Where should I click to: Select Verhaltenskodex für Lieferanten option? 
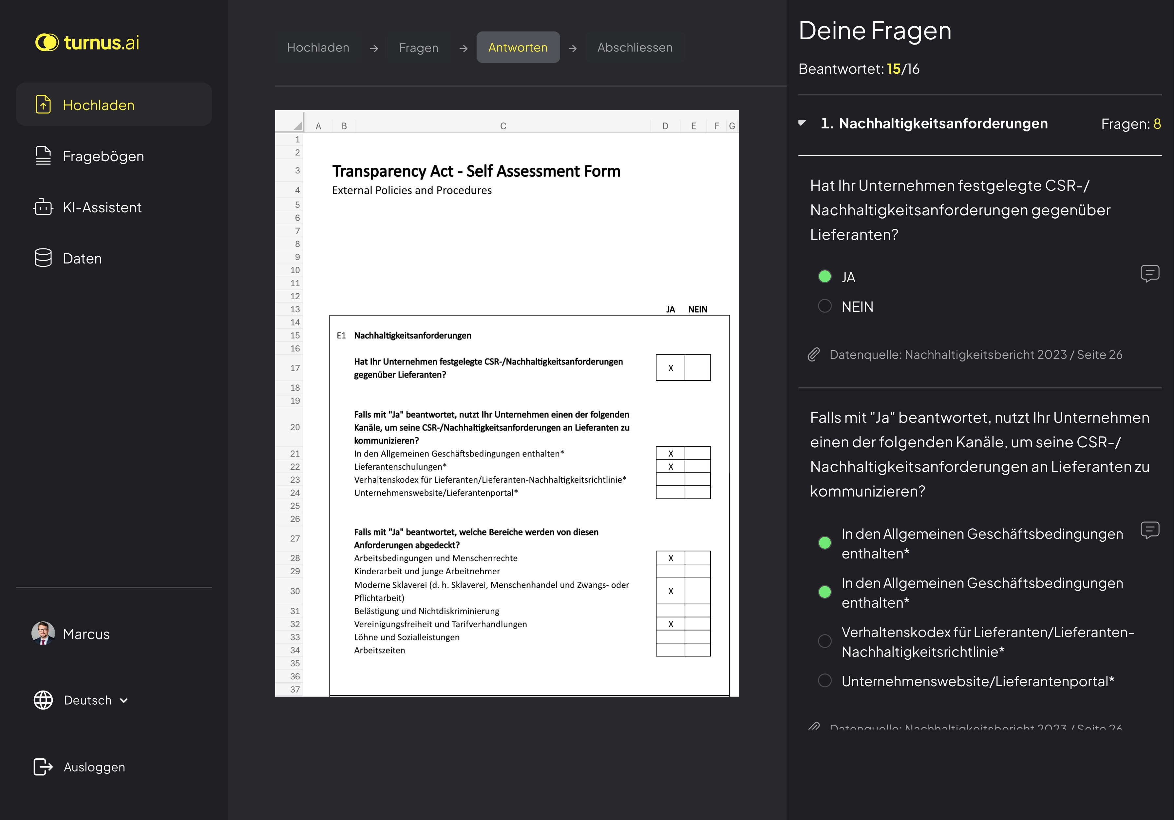(x=825, y=641)
